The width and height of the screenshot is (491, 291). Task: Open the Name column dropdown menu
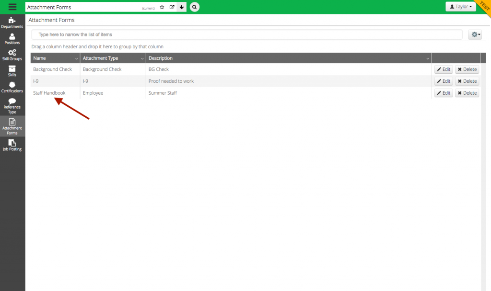(x=77, y=58)
